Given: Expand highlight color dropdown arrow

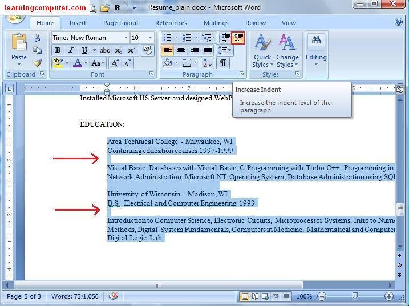Looking at the screenshot, I should tap(67, 63).
